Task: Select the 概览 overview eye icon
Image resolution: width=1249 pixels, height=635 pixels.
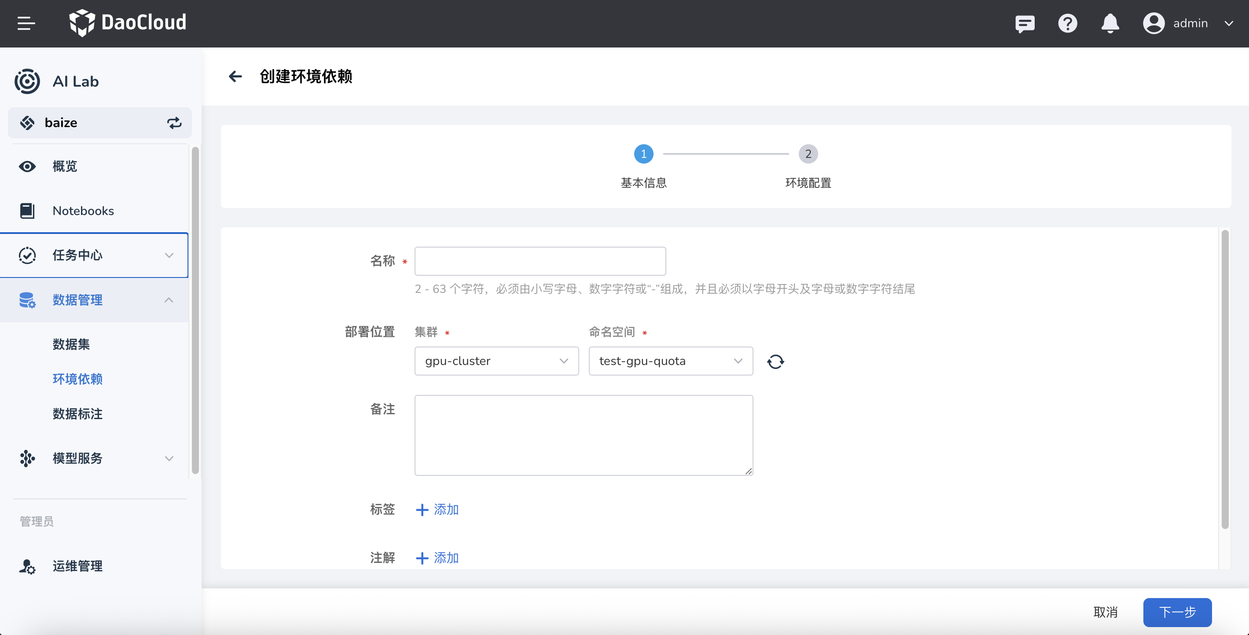Action: (x=27, y=166)
